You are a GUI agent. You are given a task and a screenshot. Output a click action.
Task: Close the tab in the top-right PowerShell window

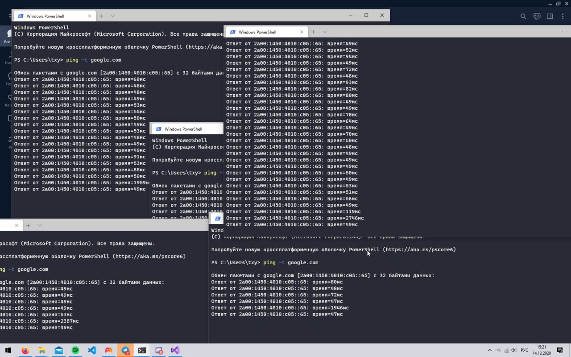tap(302, 32)
